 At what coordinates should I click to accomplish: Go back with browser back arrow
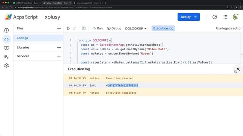pos(3,8)
